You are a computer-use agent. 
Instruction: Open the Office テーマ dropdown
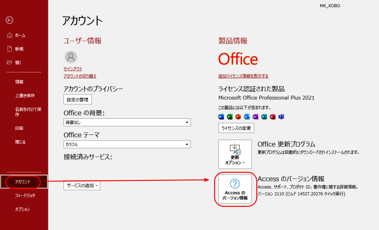[x=127, y=144]
